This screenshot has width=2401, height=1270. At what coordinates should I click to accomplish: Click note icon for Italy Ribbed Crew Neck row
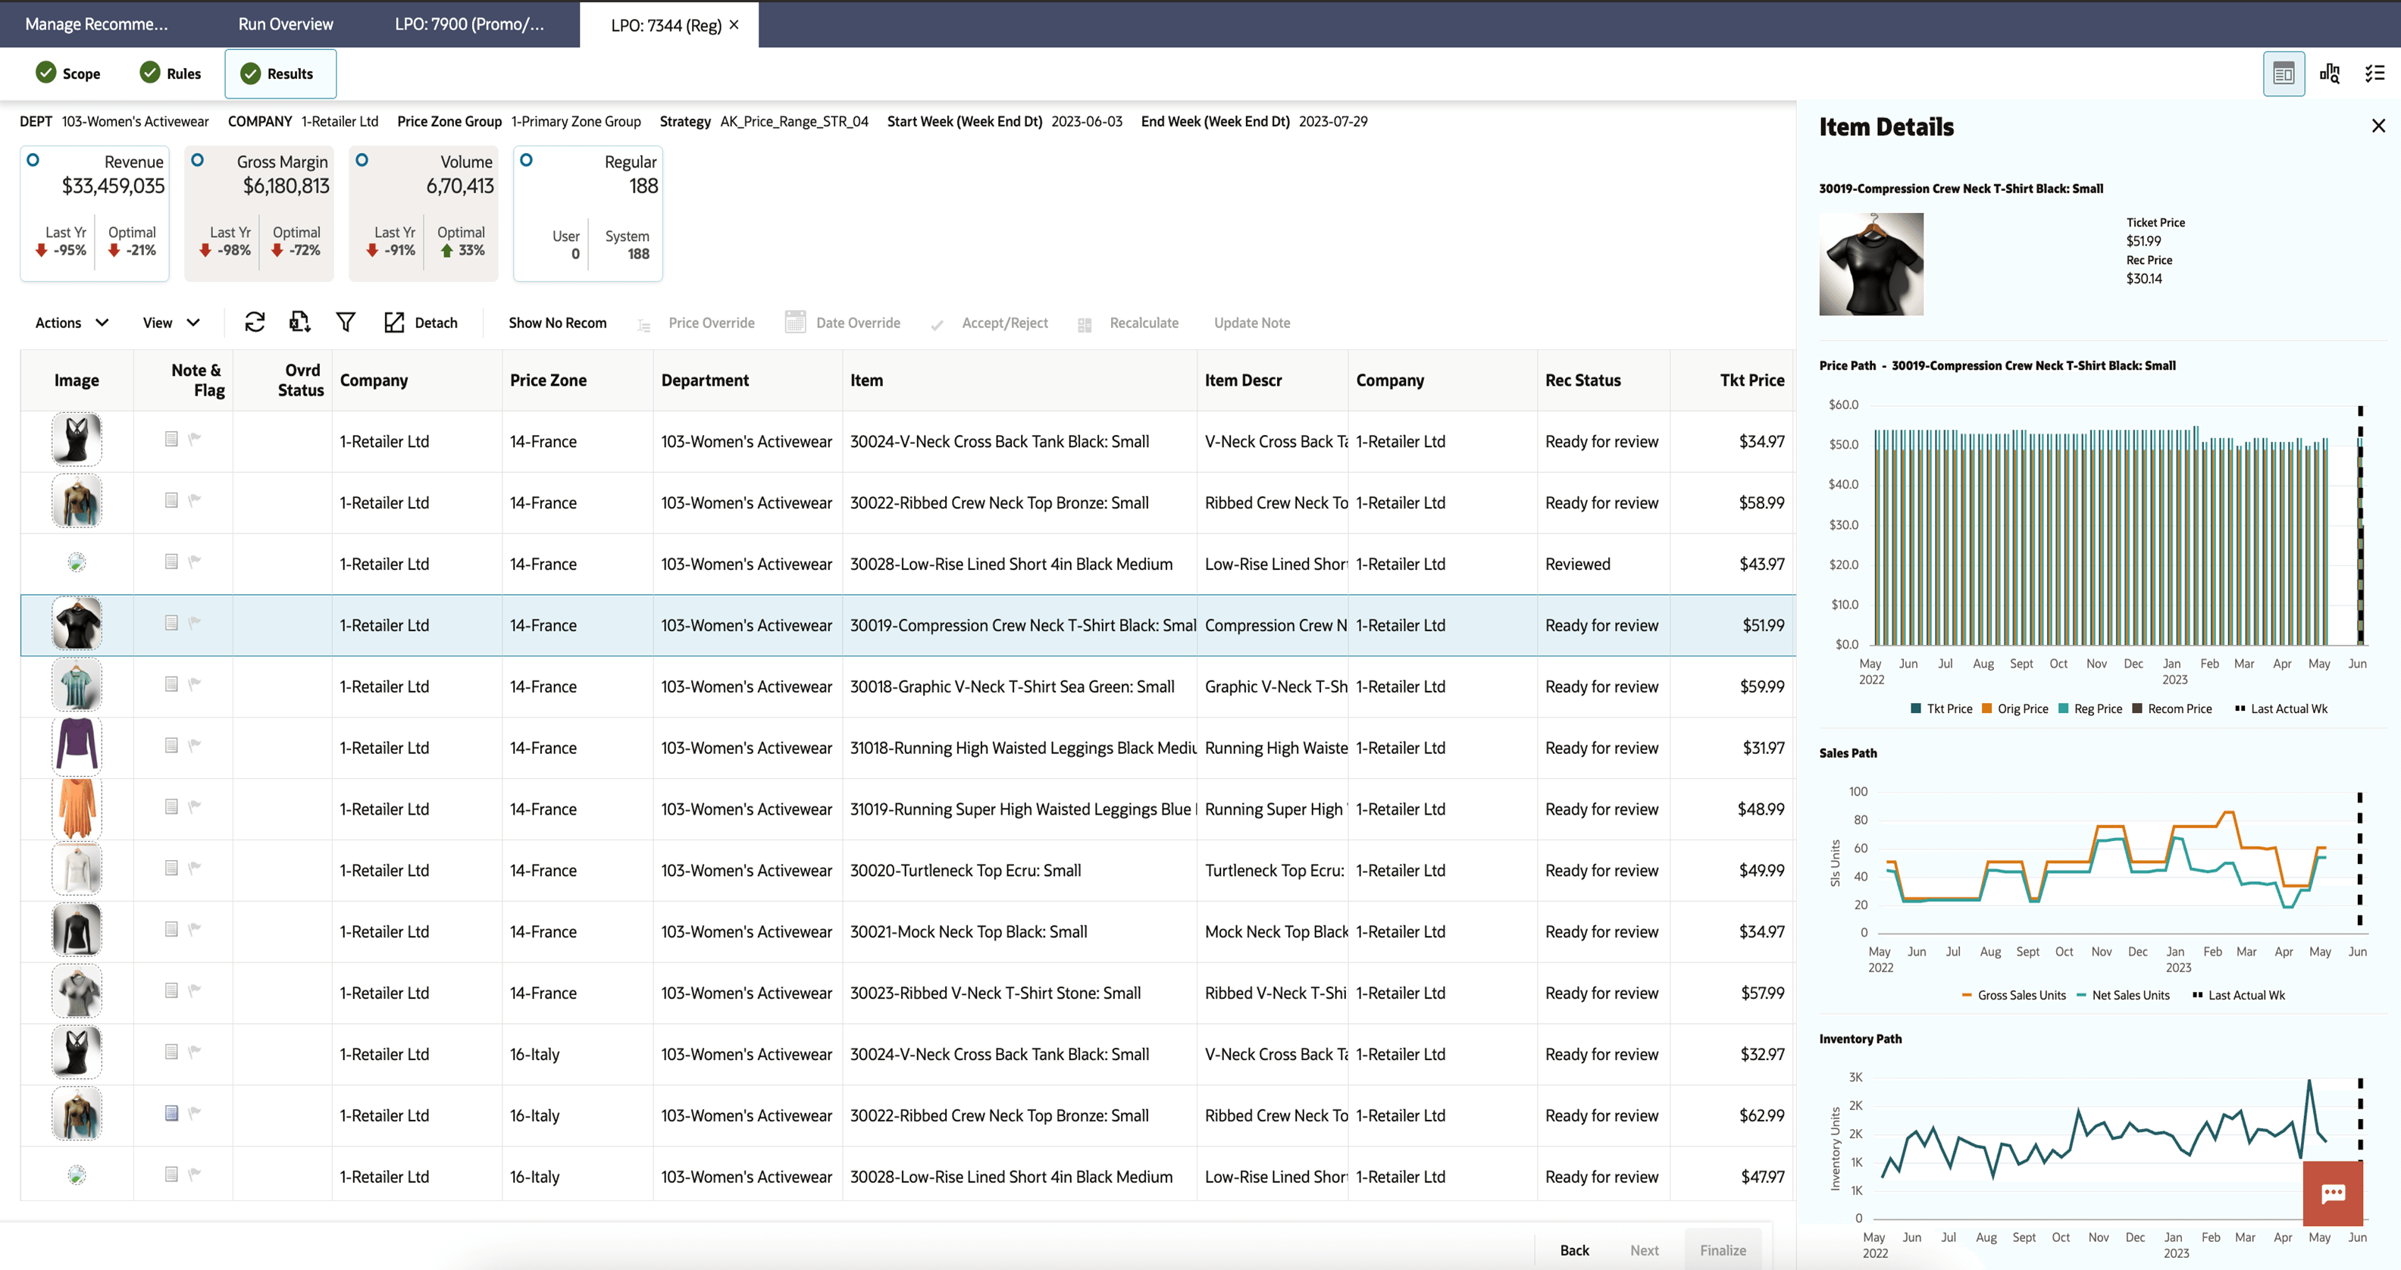pos(171,1112)
